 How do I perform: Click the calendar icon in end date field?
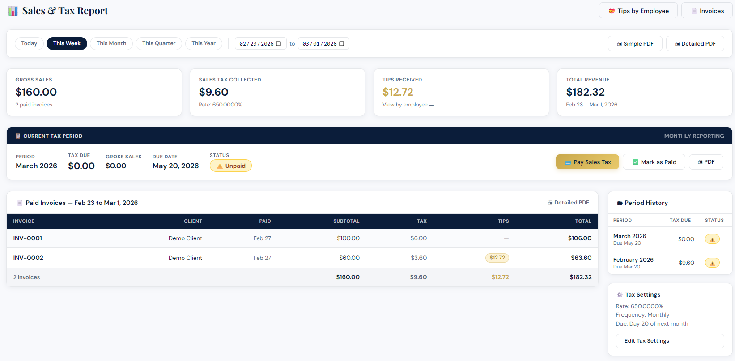(x=342, y=43)
